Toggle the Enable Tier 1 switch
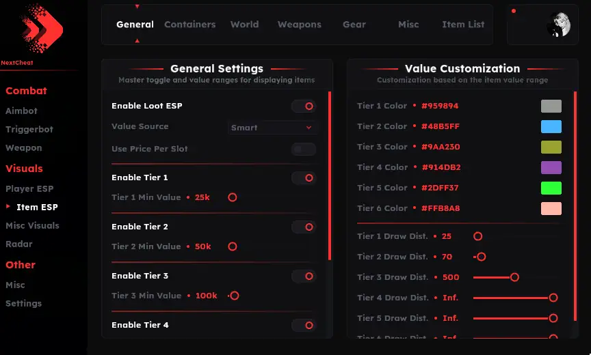Viewport: 591px width, 355px height. tap(304, 178)
